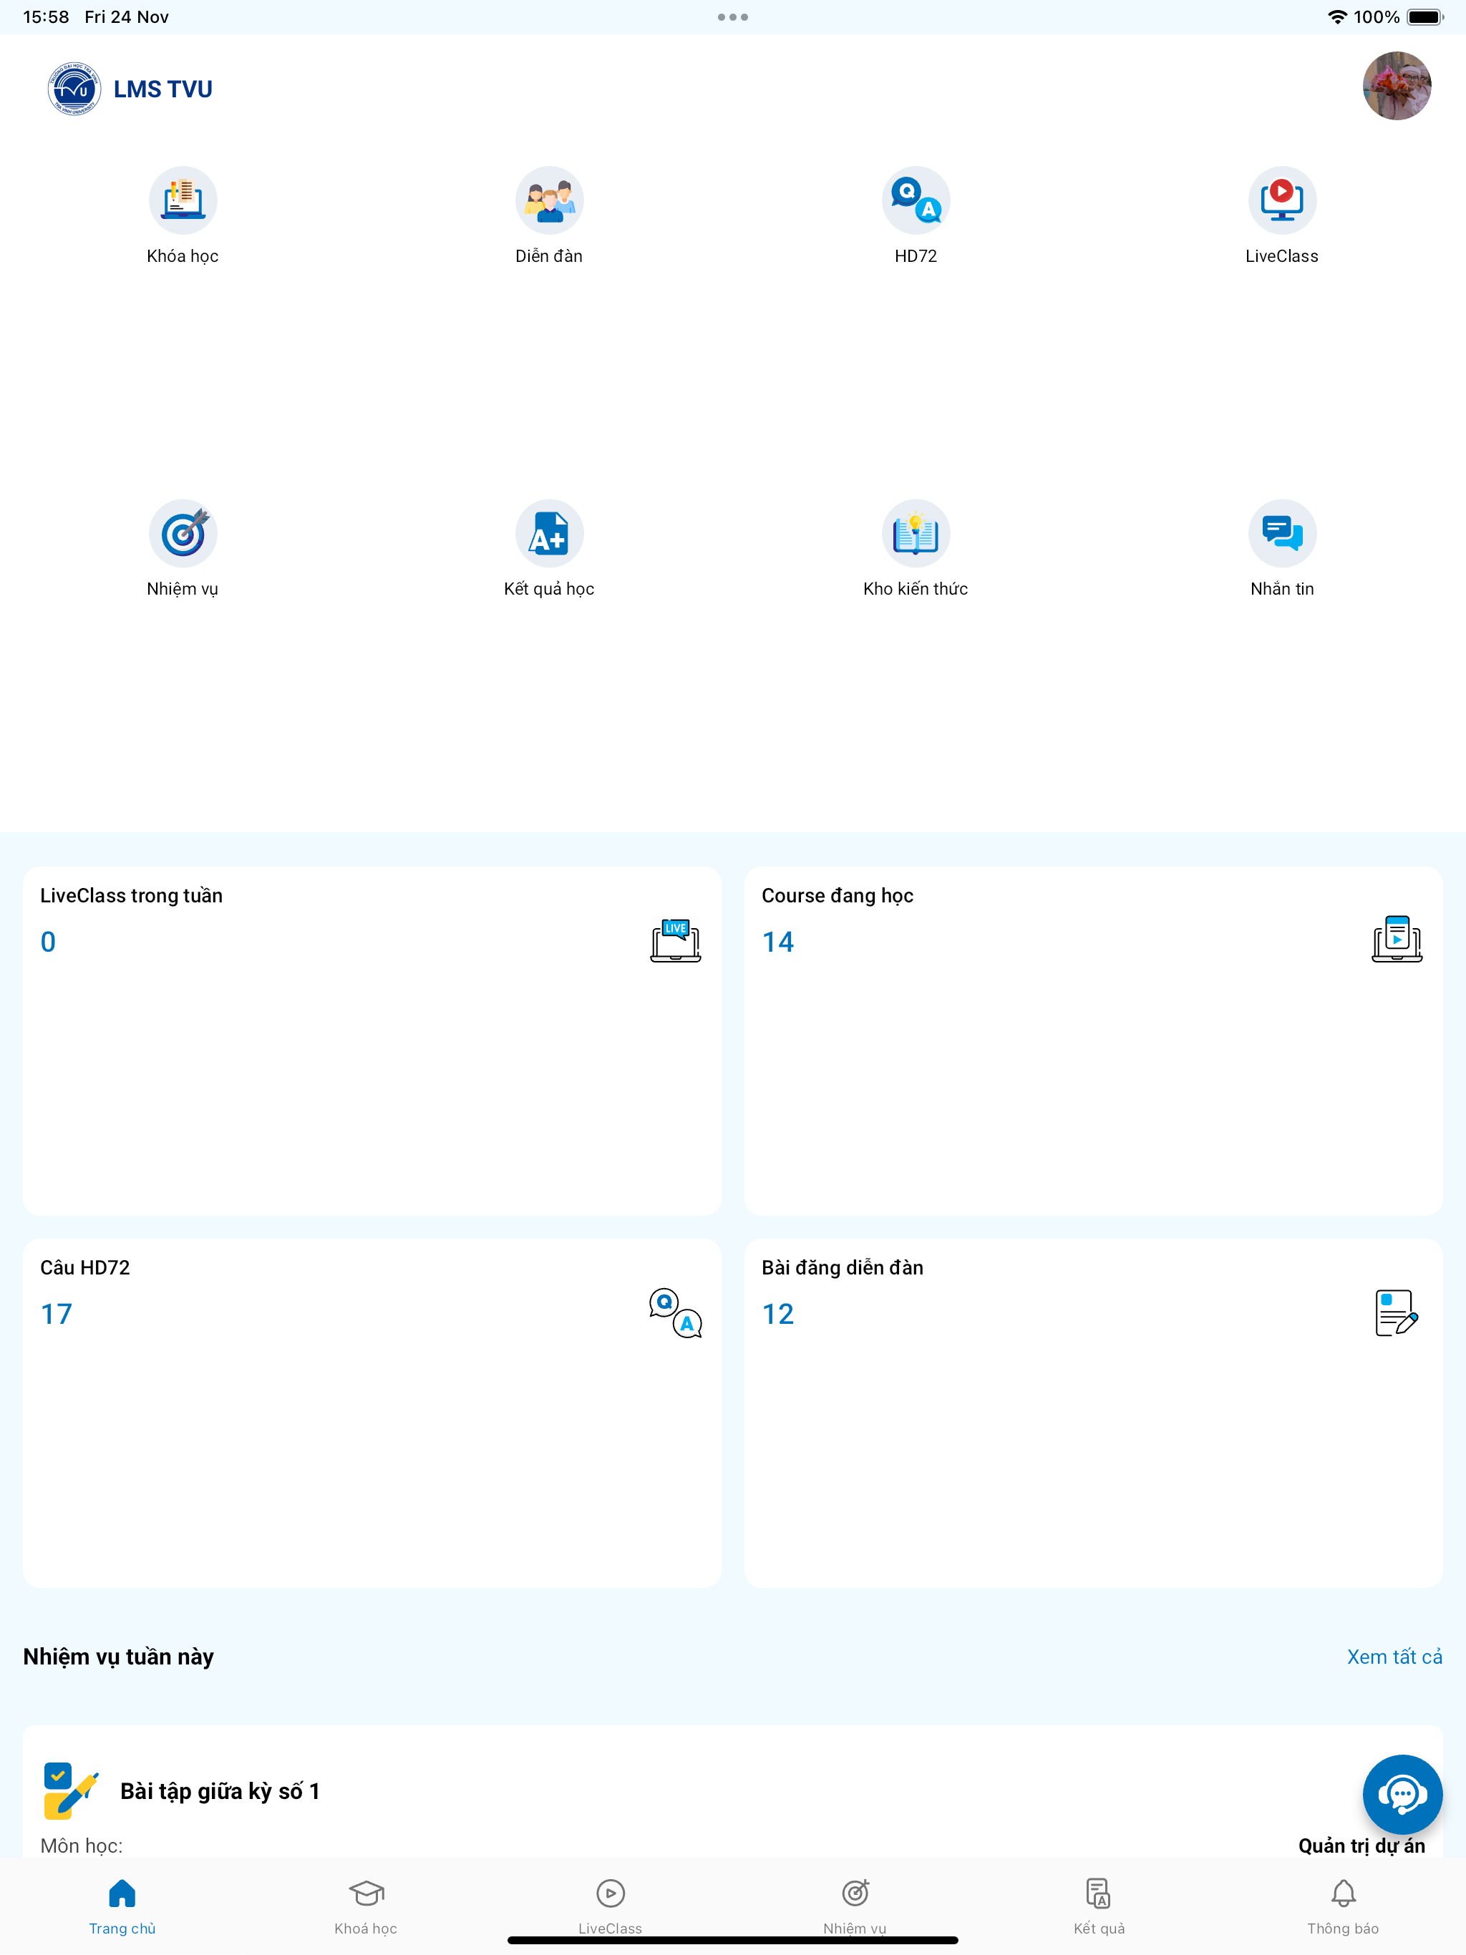Open the Course đang học card
1466x1955 pixels.
(x=1094, y=1041)
